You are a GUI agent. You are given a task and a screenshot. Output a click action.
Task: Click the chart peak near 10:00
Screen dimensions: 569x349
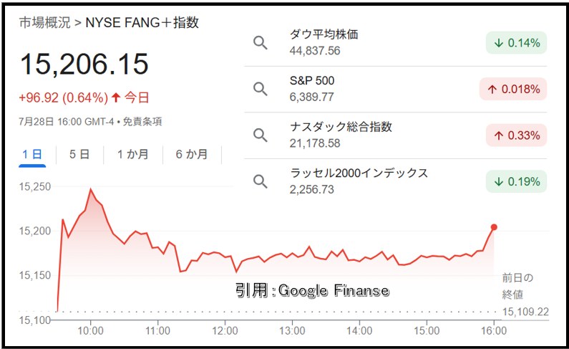90,189
